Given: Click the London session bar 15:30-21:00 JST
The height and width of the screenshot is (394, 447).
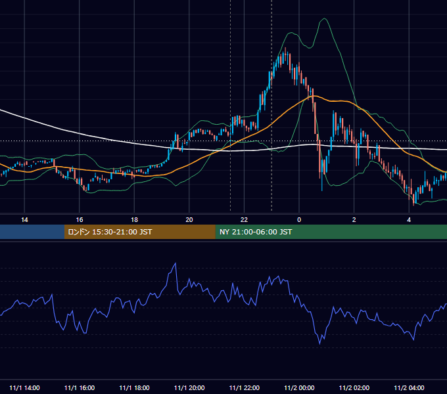Looking at the screenshot, I should coord(139,232).
